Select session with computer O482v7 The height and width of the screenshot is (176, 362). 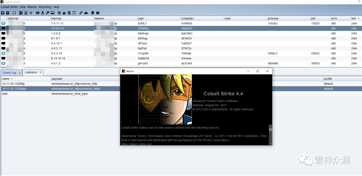coord(181,43)
